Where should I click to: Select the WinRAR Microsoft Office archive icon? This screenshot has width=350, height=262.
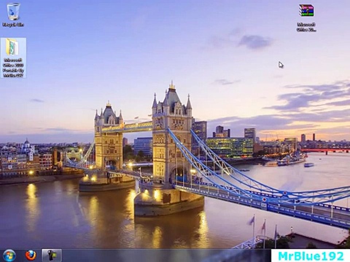click(307, 18)
